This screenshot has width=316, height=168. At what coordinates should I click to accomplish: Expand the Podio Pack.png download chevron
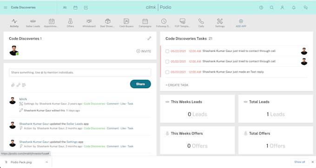47,162
